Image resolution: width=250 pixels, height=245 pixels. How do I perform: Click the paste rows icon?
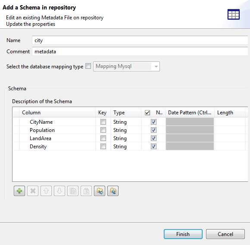tap(86, 191)
